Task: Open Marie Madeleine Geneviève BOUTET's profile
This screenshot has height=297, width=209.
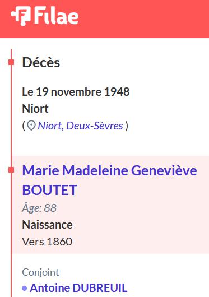Action: [x=110, y=180]
